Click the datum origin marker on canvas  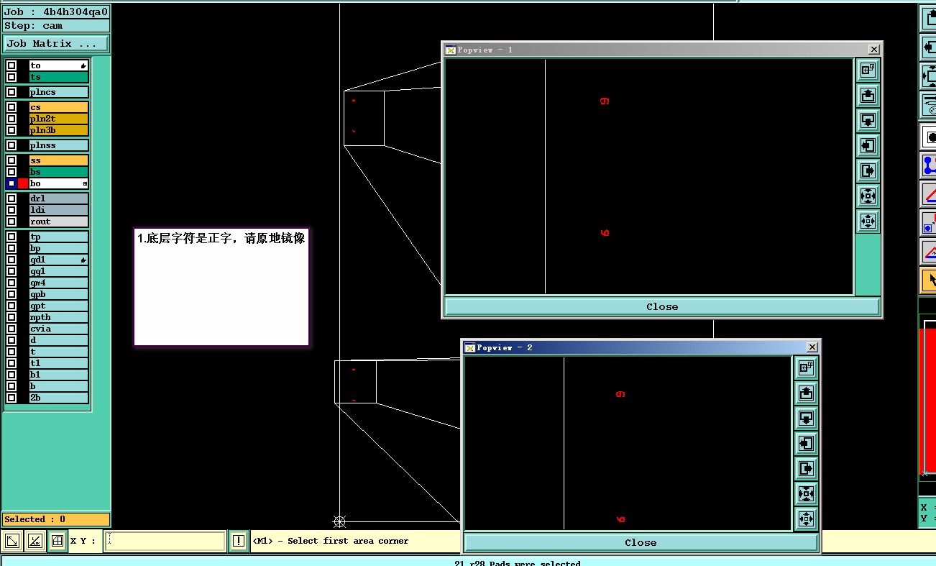coord(340,521)
